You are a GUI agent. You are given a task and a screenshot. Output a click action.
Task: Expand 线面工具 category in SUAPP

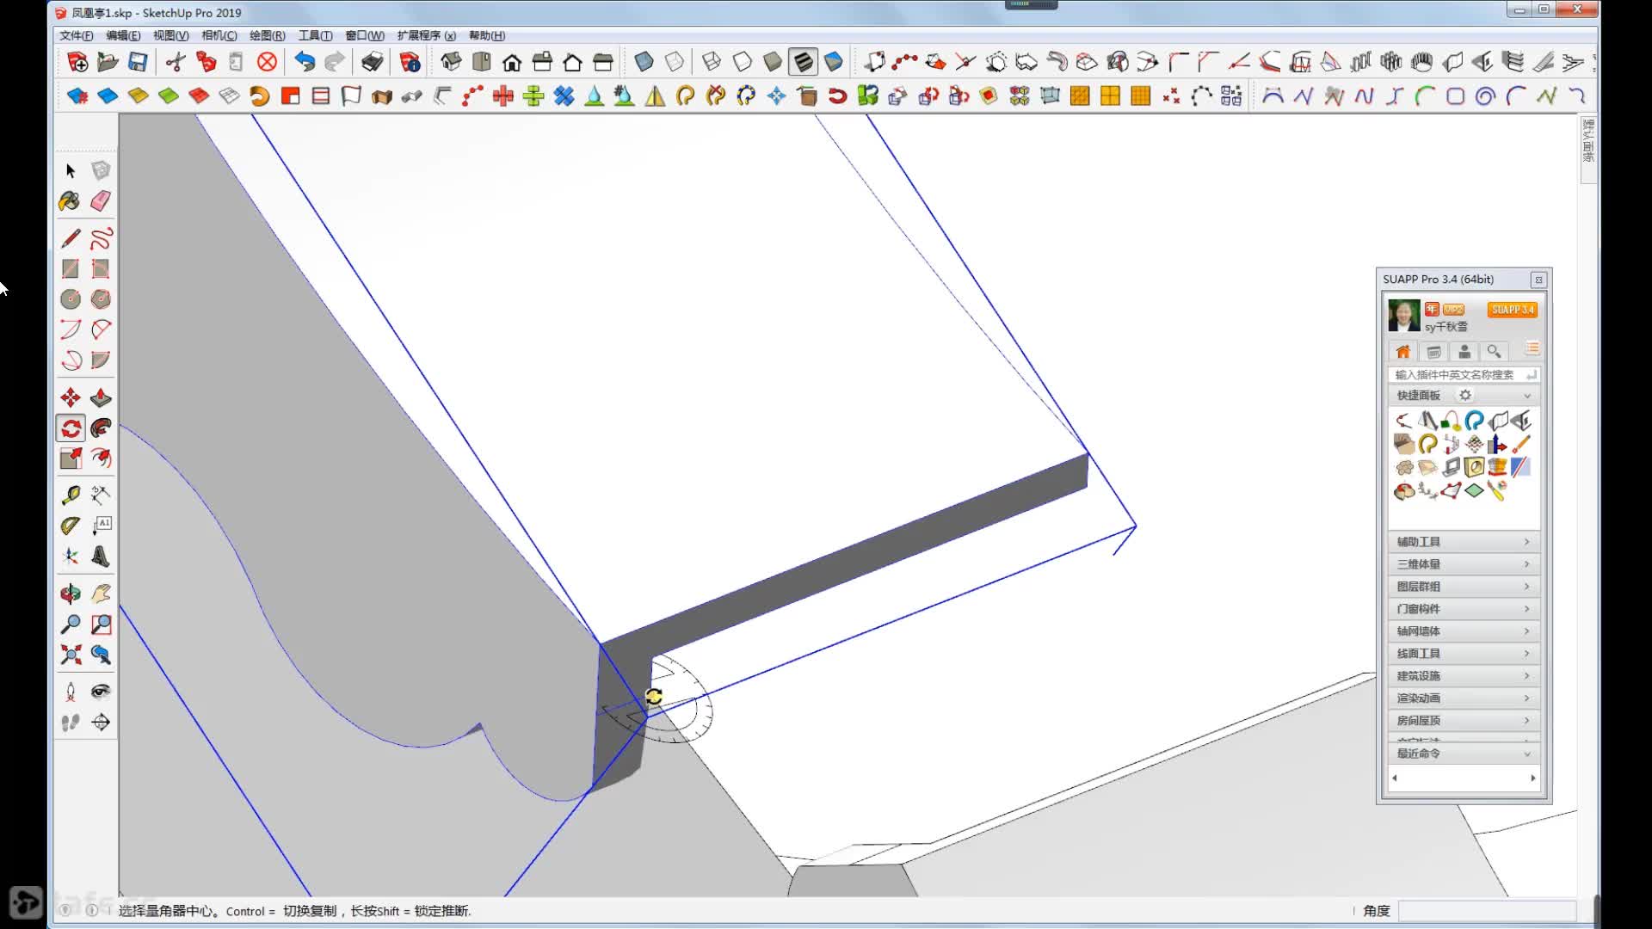point(1464,653)
